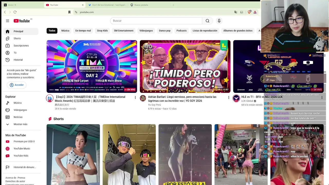The width and height of the screenshot is (329, 185).
Task: Open the LCK Global channel name
Action: pyautogui.click(x=247, y=101)
